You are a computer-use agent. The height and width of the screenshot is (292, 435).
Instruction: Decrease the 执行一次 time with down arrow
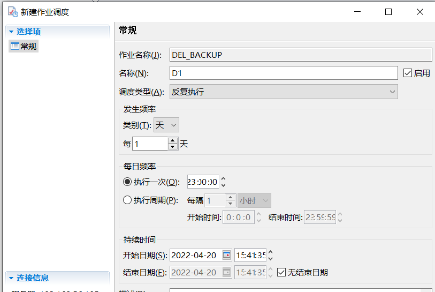coord(223,185)
